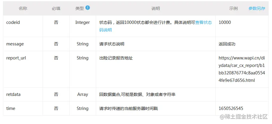Click the Integer type cell
This screenshot has height=124, width=272.
click(x=83, y=22)
